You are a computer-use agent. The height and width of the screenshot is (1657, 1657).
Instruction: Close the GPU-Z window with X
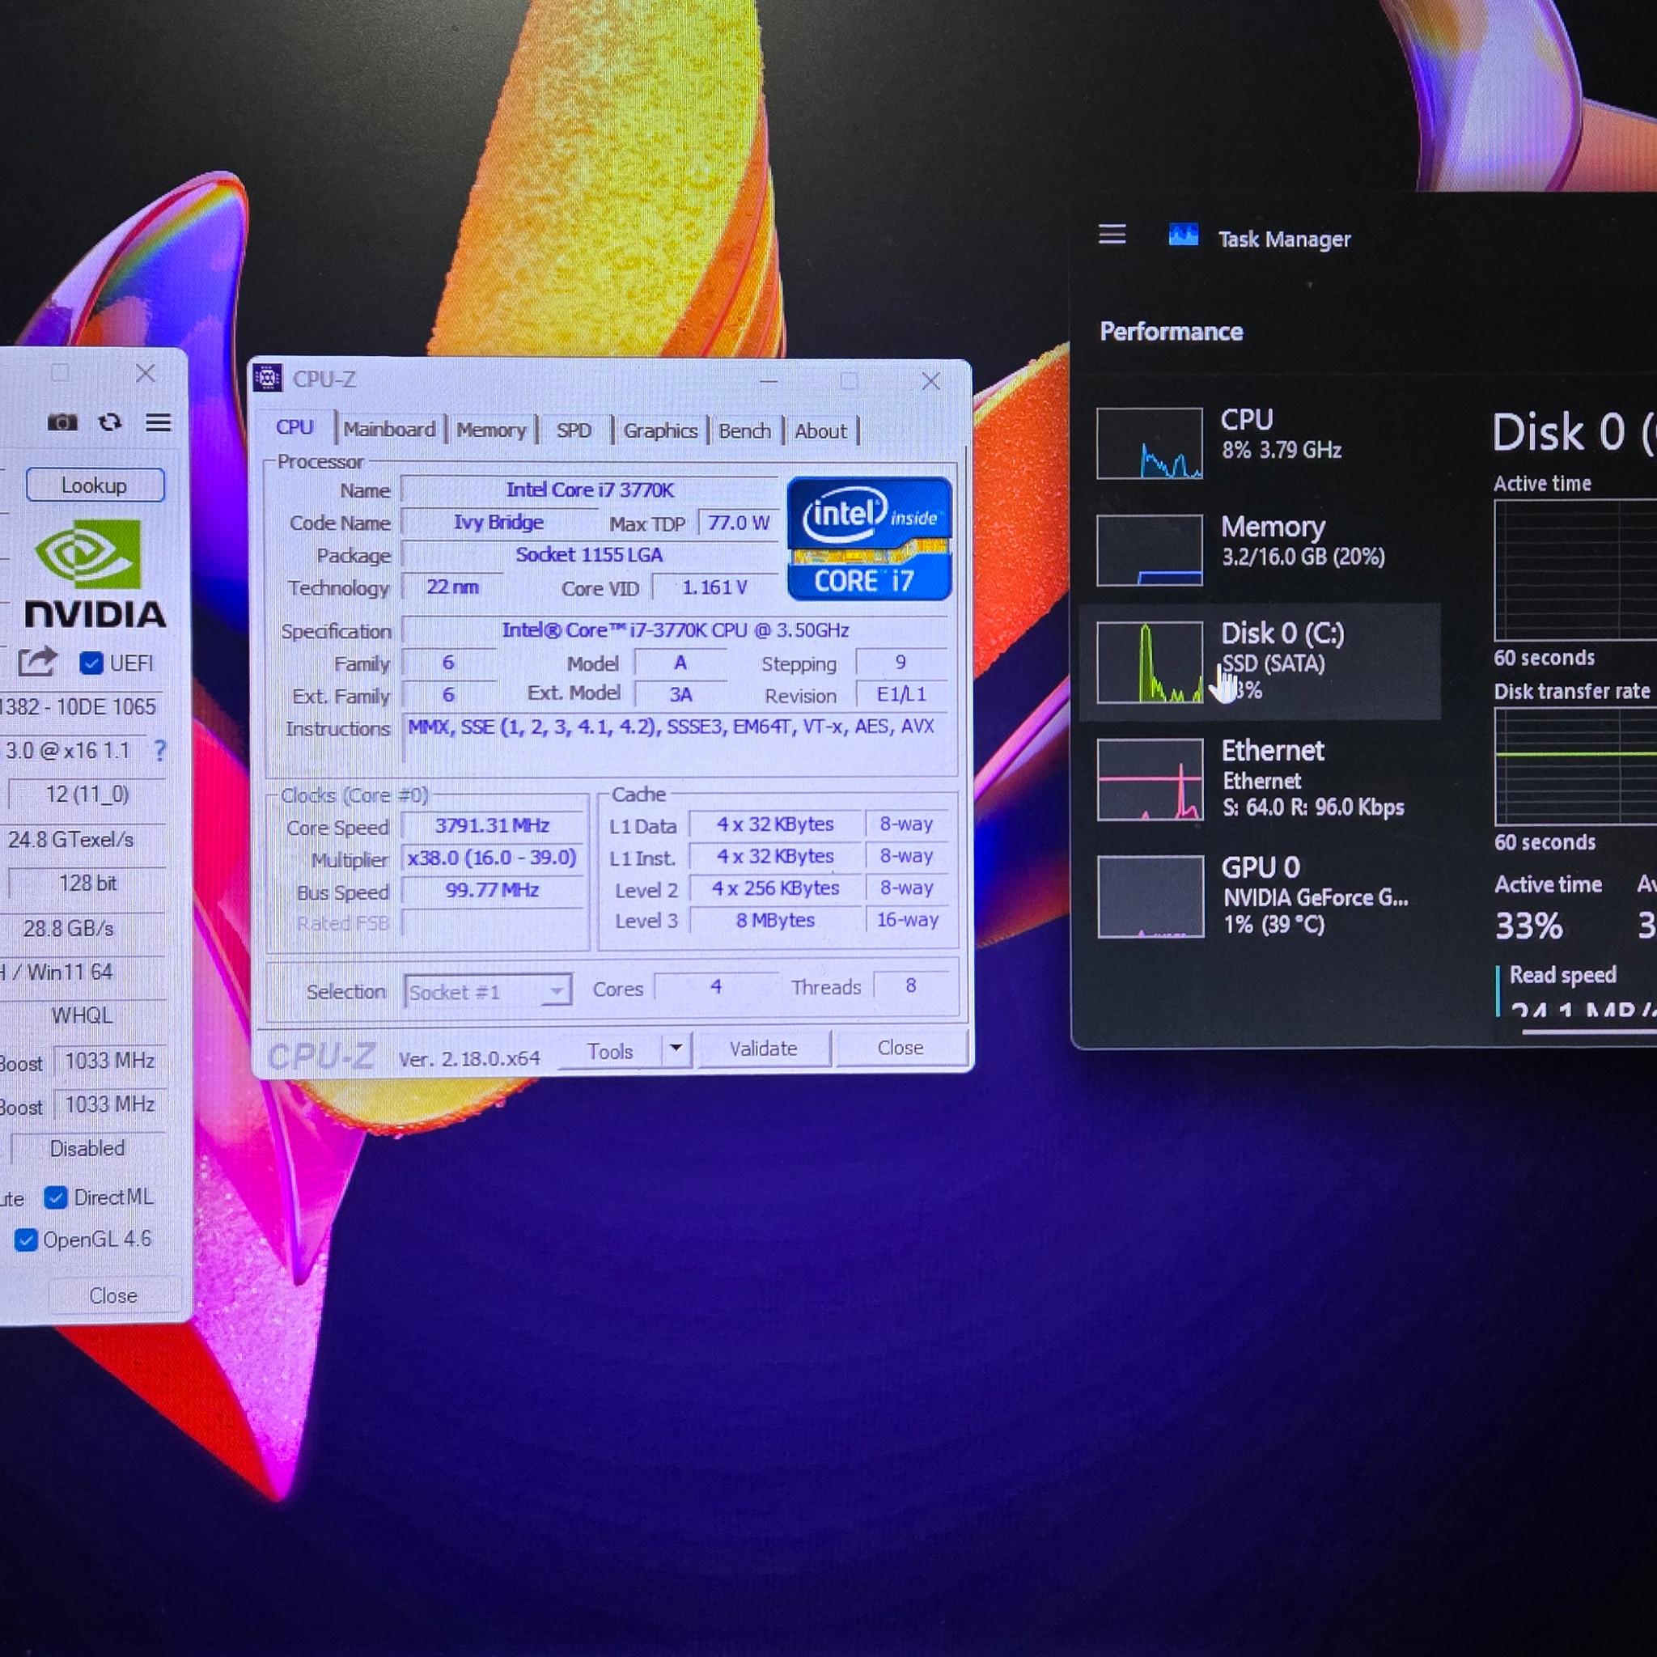point(146,373)
